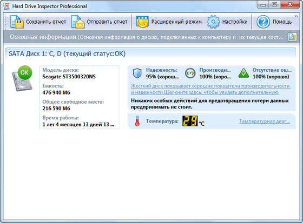The image size is (303, 223).
Task: Click the 'Емкость:' label
Action: pyautogui.click(x=53, y=86)
